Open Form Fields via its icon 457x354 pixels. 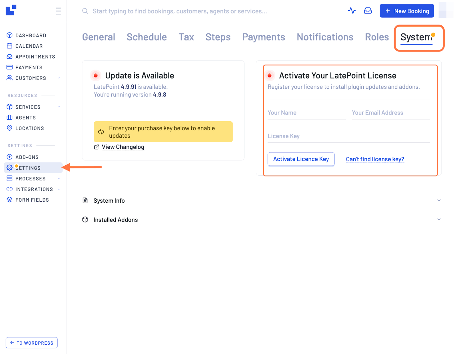[9, 200]
